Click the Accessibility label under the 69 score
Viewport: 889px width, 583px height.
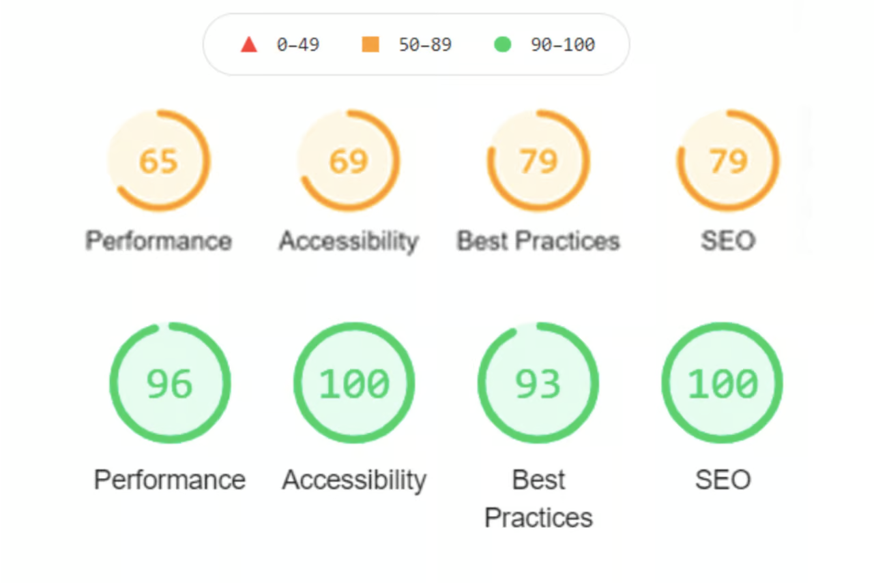[349, 241]
